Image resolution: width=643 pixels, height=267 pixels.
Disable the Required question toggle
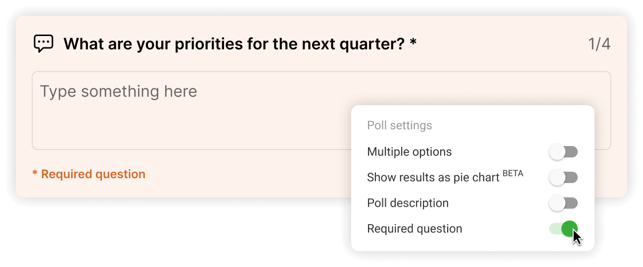pos(563,229)
